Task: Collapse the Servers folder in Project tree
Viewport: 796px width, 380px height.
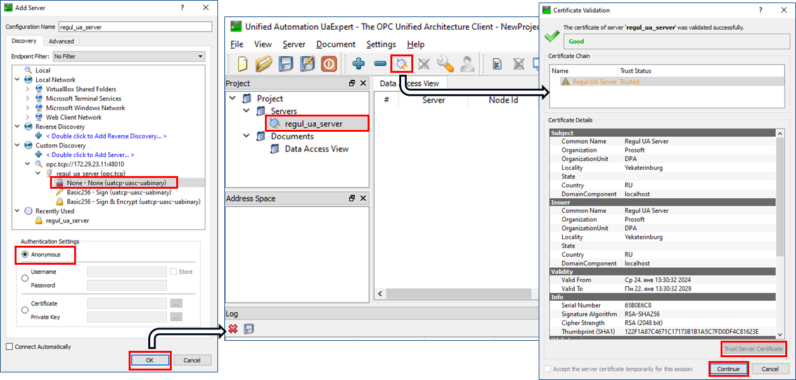Action: [x=246, y=111]
